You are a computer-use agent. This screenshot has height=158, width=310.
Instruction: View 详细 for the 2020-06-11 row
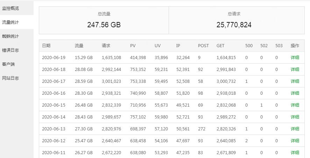(295, 153)
